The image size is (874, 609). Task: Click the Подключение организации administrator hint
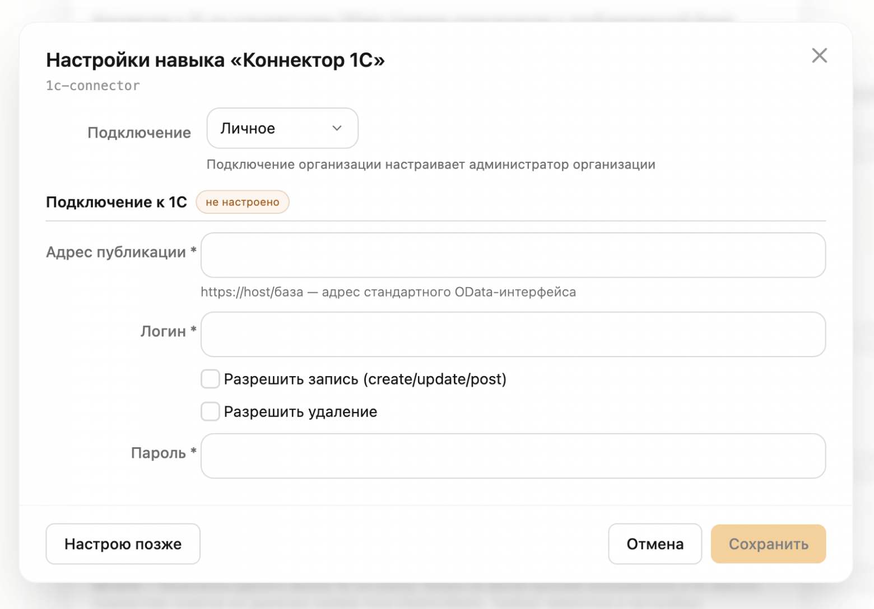coord(431,165)
